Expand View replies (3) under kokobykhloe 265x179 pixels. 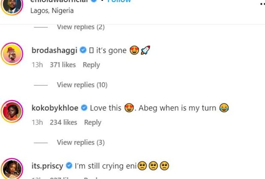pyautogui.click(x=81, y=142)
